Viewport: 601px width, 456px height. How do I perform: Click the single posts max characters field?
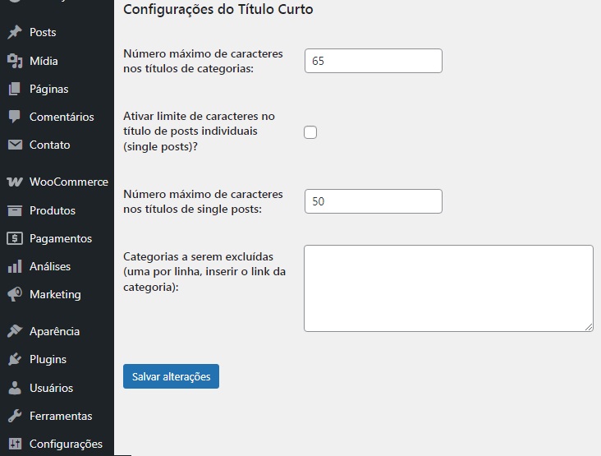[x=374, y=201]
